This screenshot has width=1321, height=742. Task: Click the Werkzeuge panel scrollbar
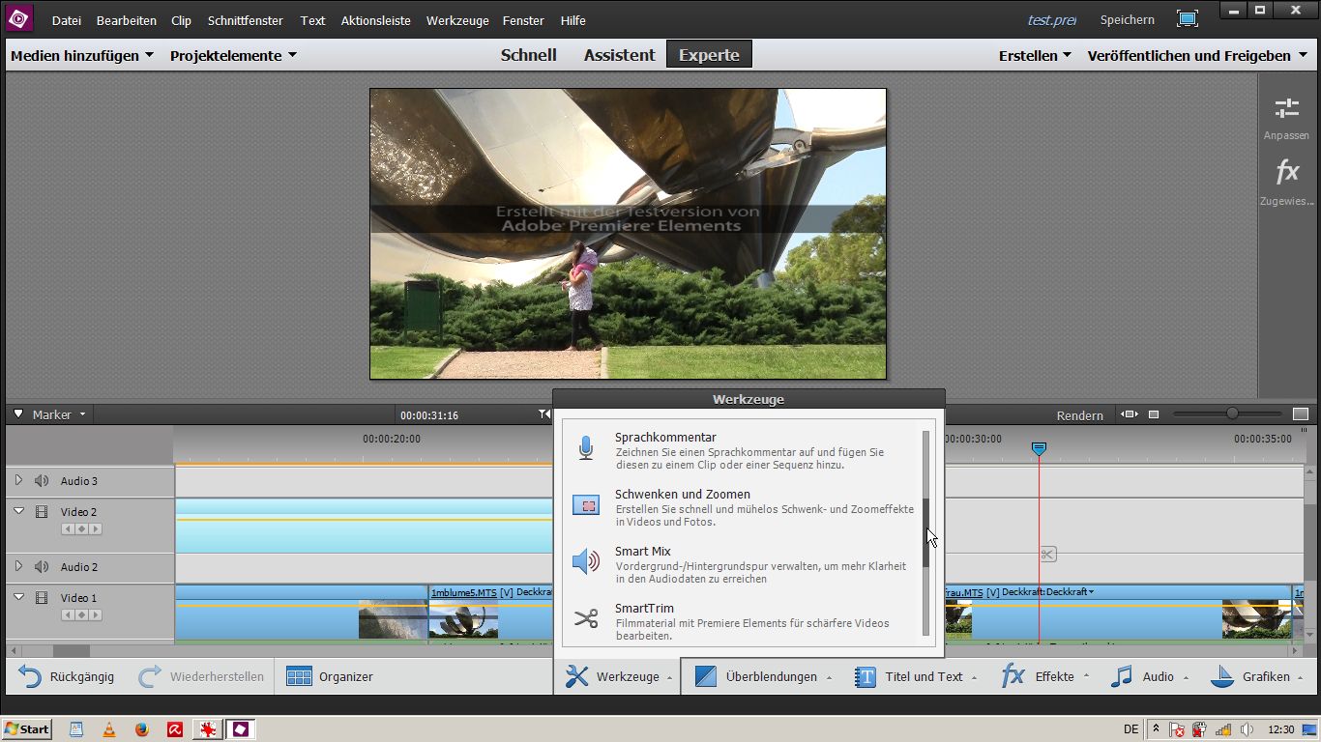tap(925, 533)
